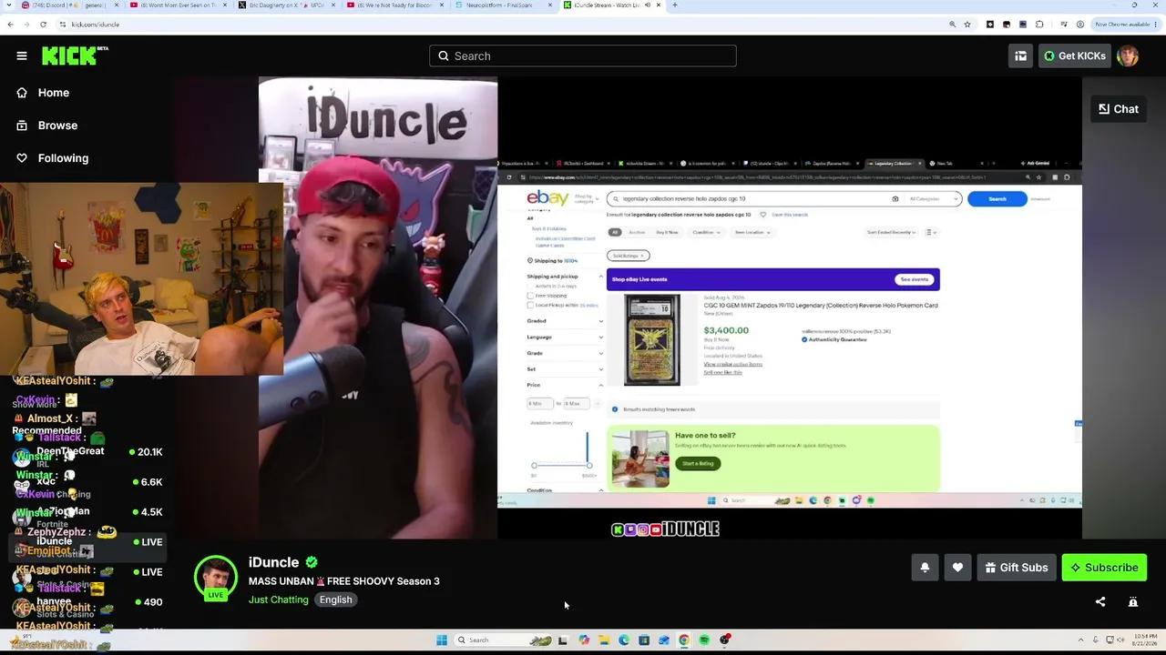1166x655 pixels.
Task: Toggle stream notifications bell
Action: coord(925,568)
